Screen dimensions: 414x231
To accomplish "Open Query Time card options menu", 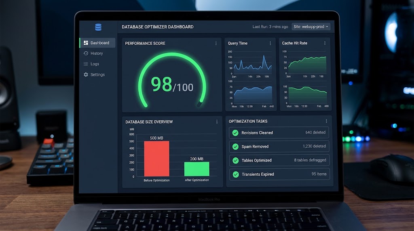I will click(x=270, y=43).
